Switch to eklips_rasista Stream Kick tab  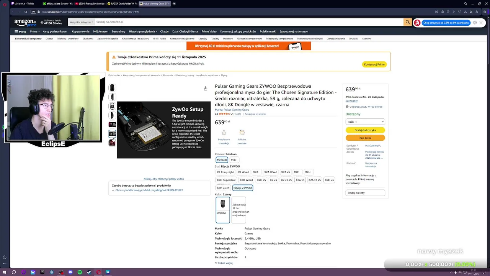[x=58, y=3]
